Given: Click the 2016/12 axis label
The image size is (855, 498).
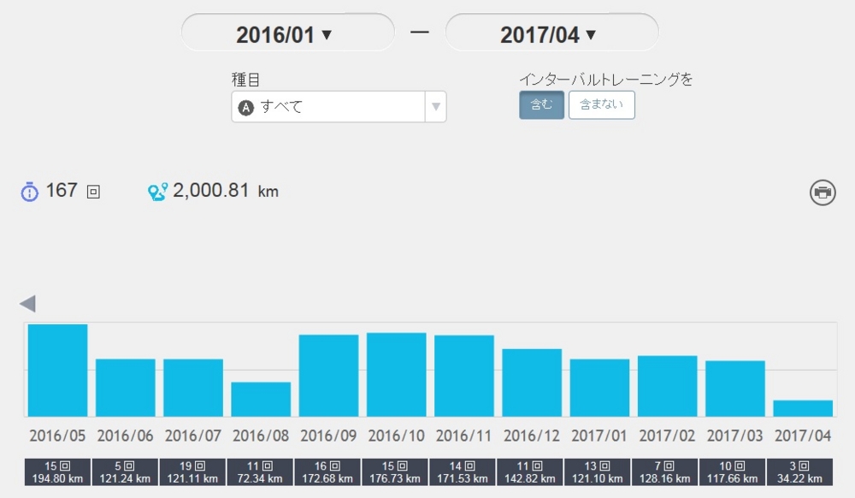Looking at the screenshot, I should pos(532,436).
